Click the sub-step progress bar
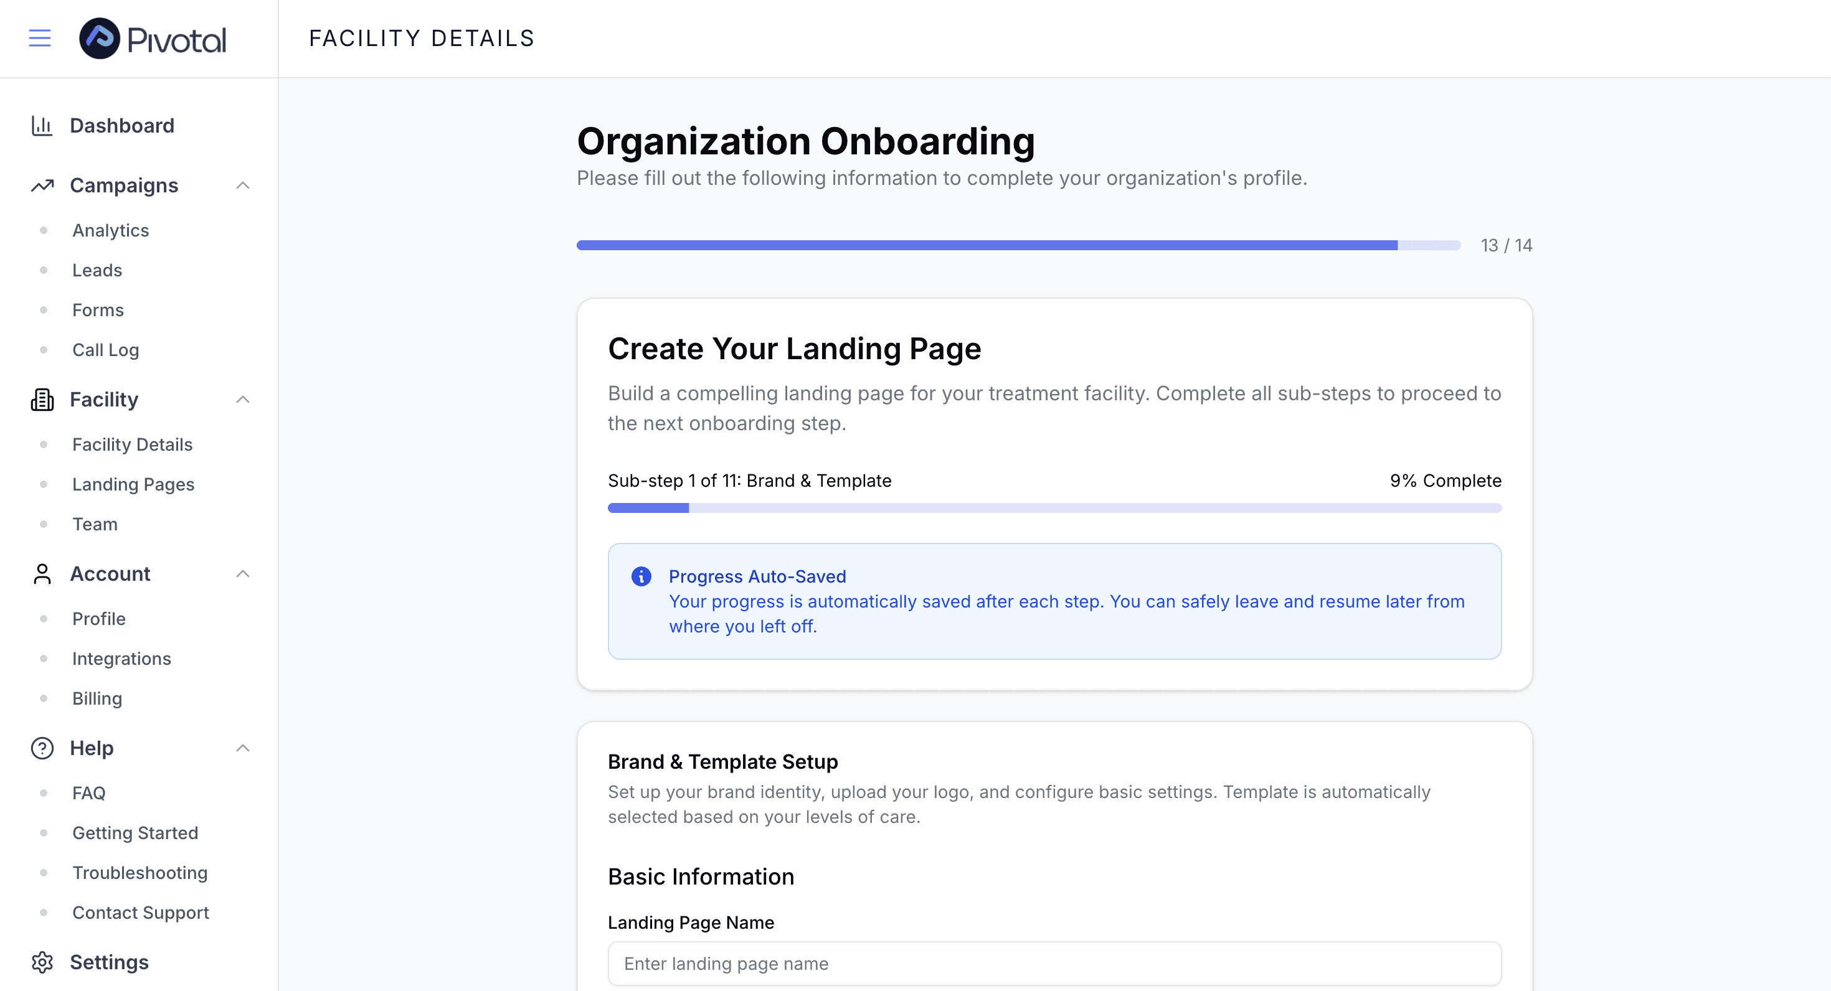The width and height of the screenshot is (1831, 991). pos(1054,508)
